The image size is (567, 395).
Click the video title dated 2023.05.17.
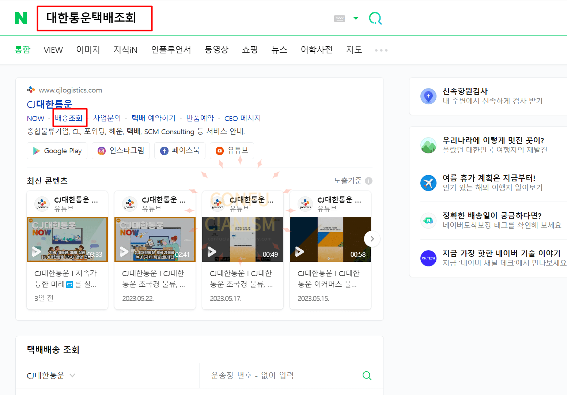(x=241, y=279)
